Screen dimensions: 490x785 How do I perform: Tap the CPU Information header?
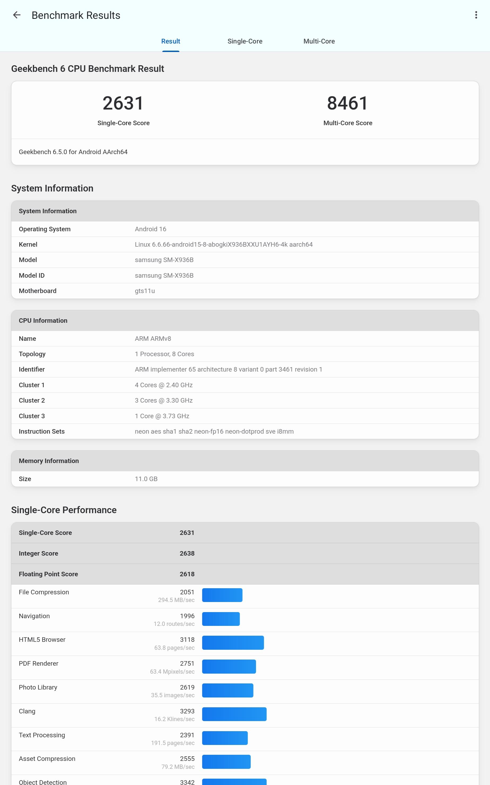(x=245, y=321)
